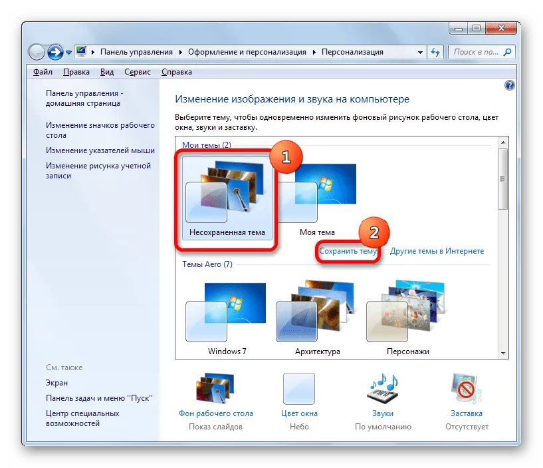Image resolution: width=543 pixels, height=468 pixels.
Task: Select the Несохраненная тема thumbnail
Action: pos(227,198)
